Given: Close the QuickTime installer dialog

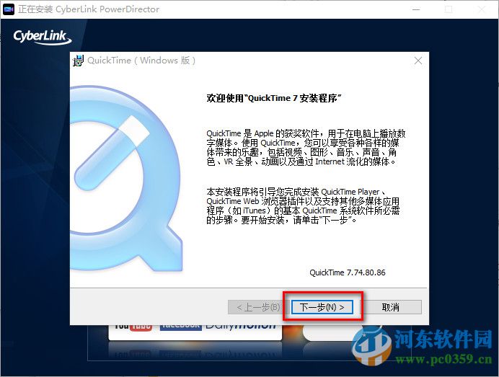Looking at the screenshot, I should coord(418,61).
